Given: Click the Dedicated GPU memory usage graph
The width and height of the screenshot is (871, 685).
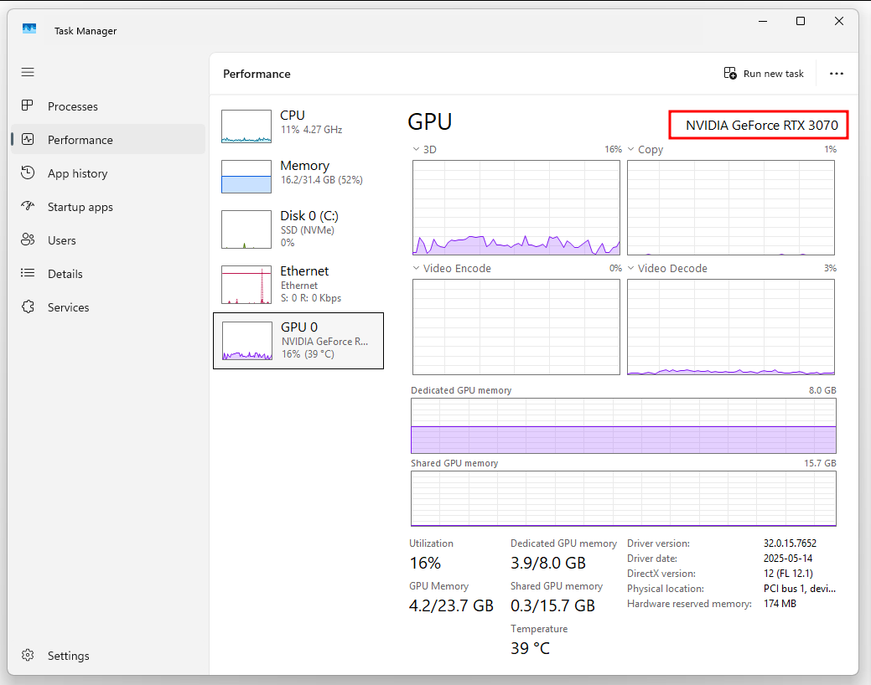Looking at the screenshot, I should click(623, 425).
